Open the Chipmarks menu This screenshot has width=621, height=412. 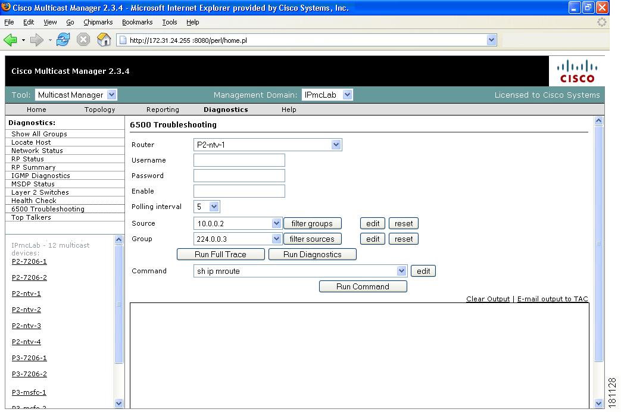tap(98, 22)
